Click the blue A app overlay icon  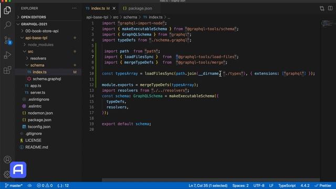pos(18,170)
